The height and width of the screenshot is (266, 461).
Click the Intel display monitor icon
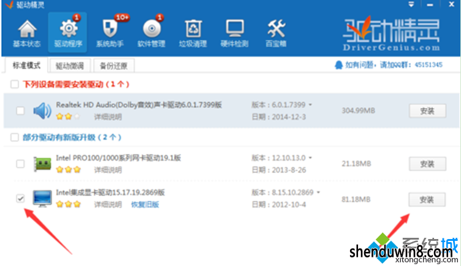point(42,199)
